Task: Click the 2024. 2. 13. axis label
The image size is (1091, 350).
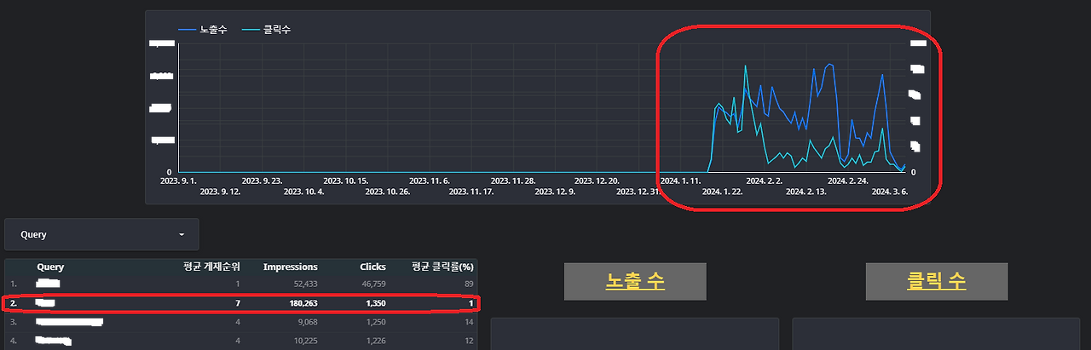Action: pyautogui.click(x=806, y=192)
